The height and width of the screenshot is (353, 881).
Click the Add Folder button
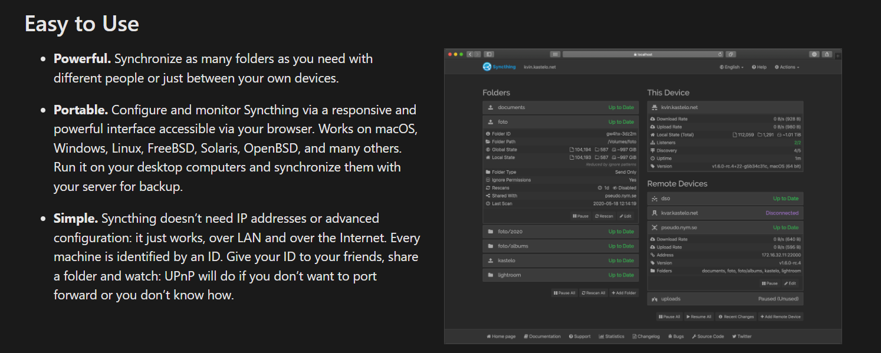pos(624,293)
